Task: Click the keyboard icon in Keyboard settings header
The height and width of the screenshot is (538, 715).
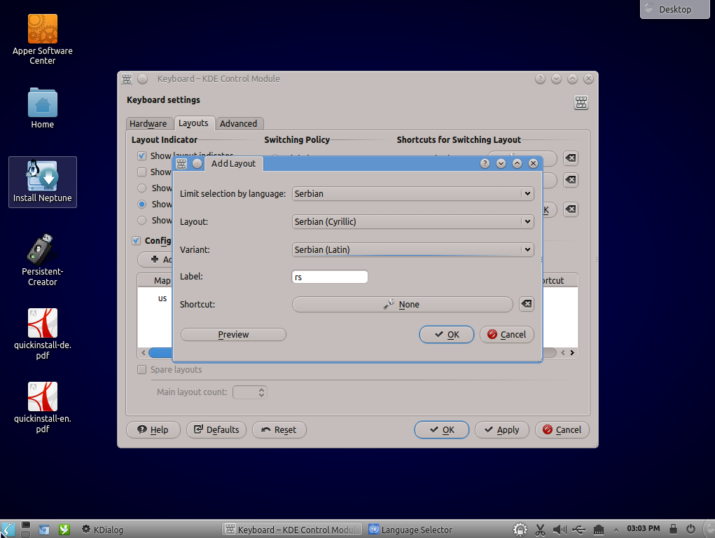Action: (x=581, y=102)
